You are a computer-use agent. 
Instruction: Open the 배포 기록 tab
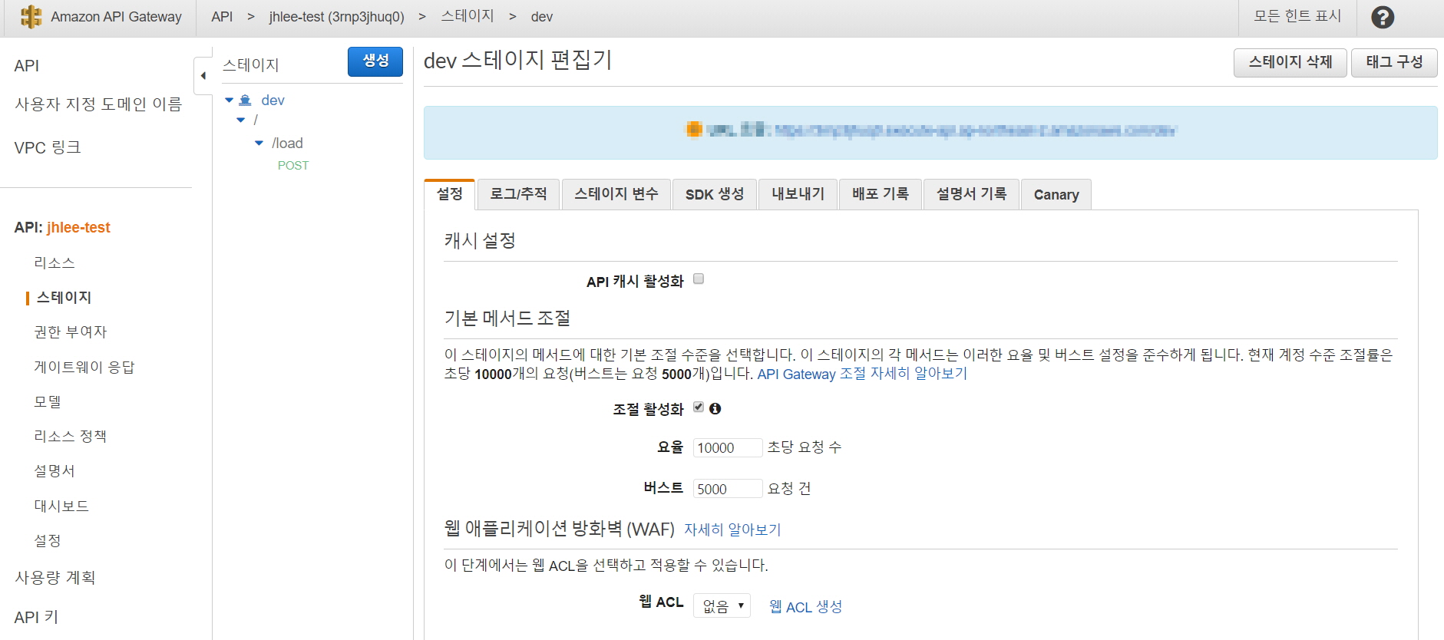click(x=881, y=194)
